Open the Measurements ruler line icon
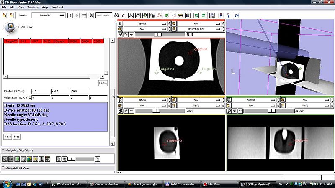The height and width of the screenshot is (188, 335). pos(173,15)
